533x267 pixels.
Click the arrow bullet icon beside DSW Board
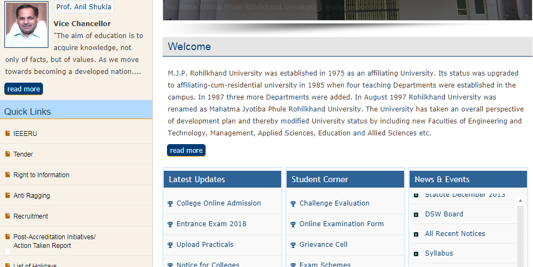[x=416, y=215]
